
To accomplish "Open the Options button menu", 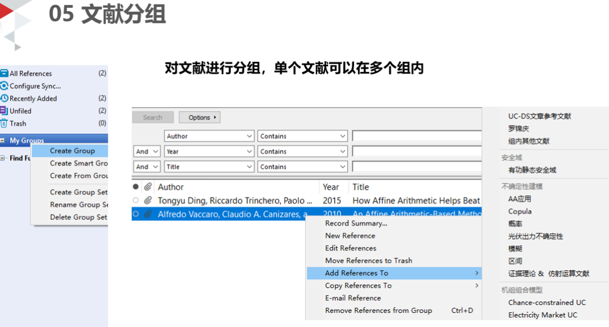I will (200, 118).
